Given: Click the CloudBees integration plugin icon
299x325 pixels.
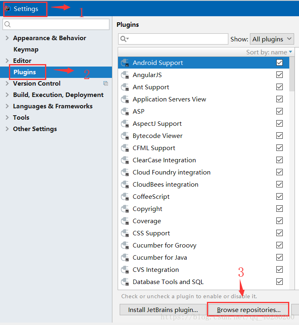Looking at the screenshot, I should click(125, 185).
